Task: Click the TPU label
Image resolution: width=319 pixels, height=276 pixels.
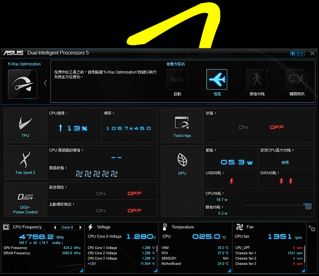Action: click(x=25, y=136)
